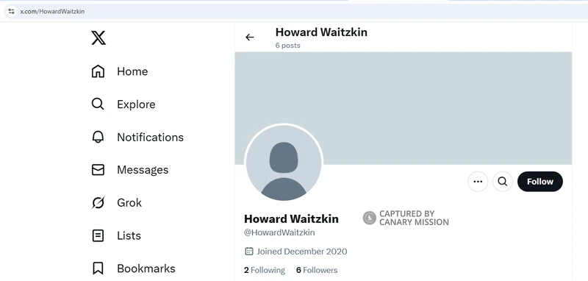Click the calendar icon beside join date

pos(249,251)
